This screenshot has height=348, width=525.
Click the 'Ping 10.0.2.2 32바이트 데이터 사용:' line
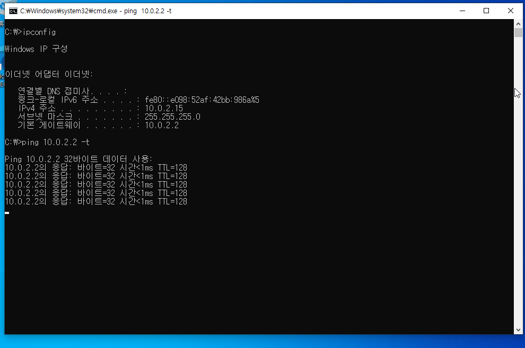[x=78, y=159]
